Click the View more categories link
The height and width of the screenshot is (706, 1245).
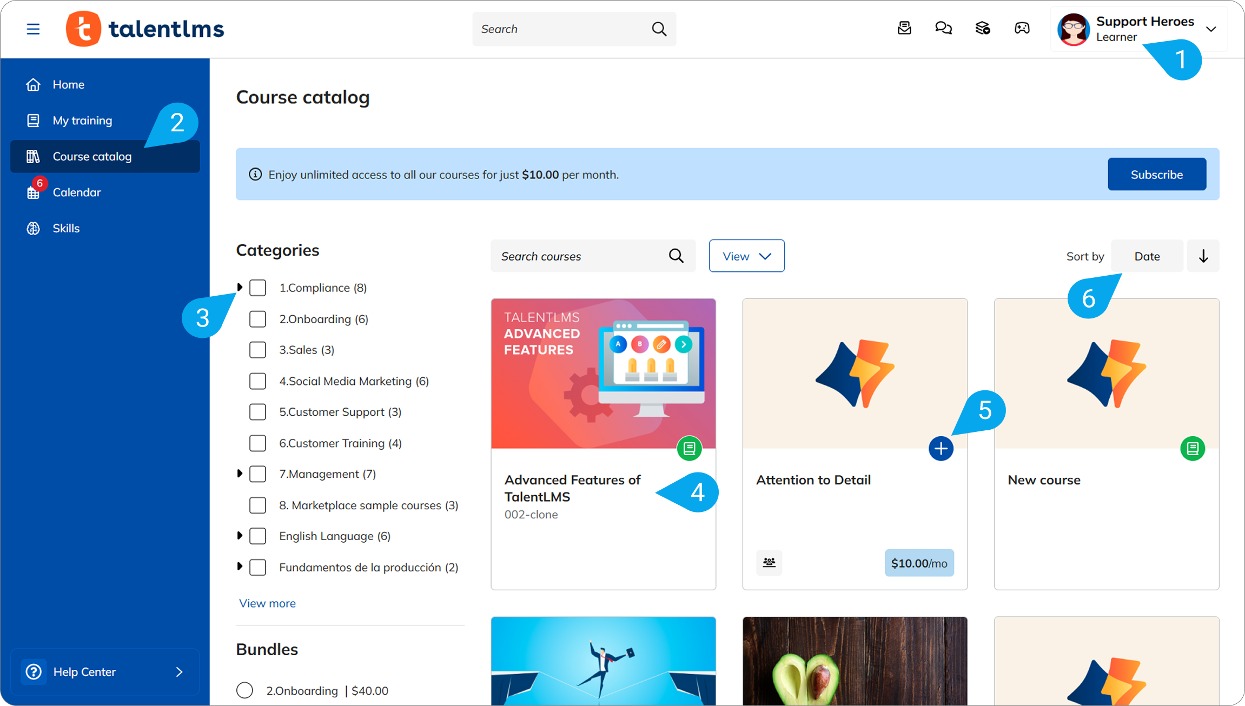[x=267, y=603]
